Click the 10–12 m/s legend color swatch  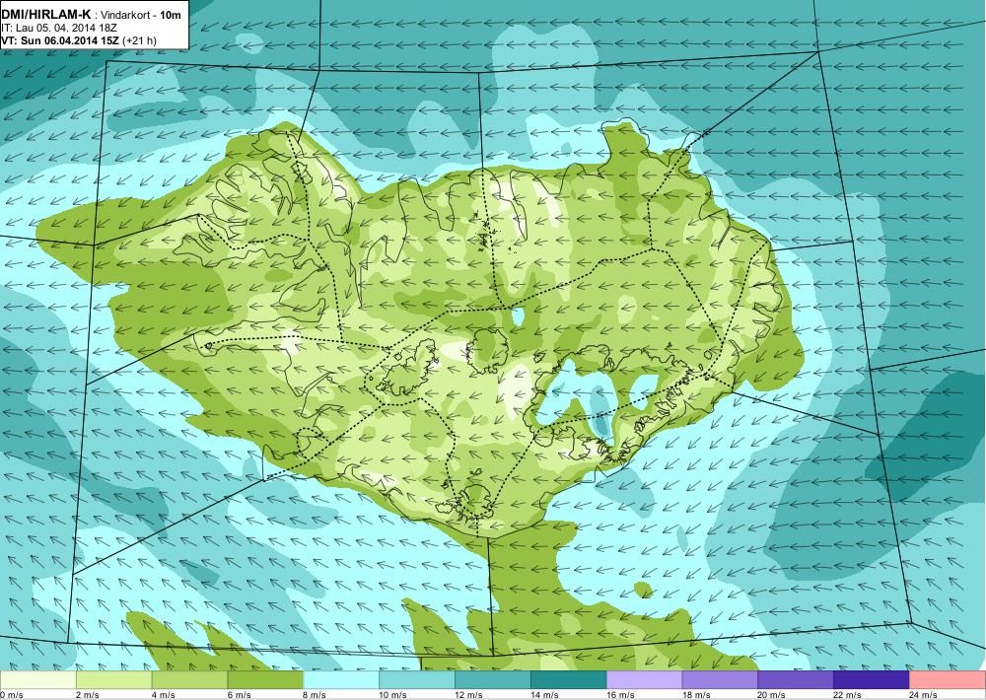[x=417, y=680]
